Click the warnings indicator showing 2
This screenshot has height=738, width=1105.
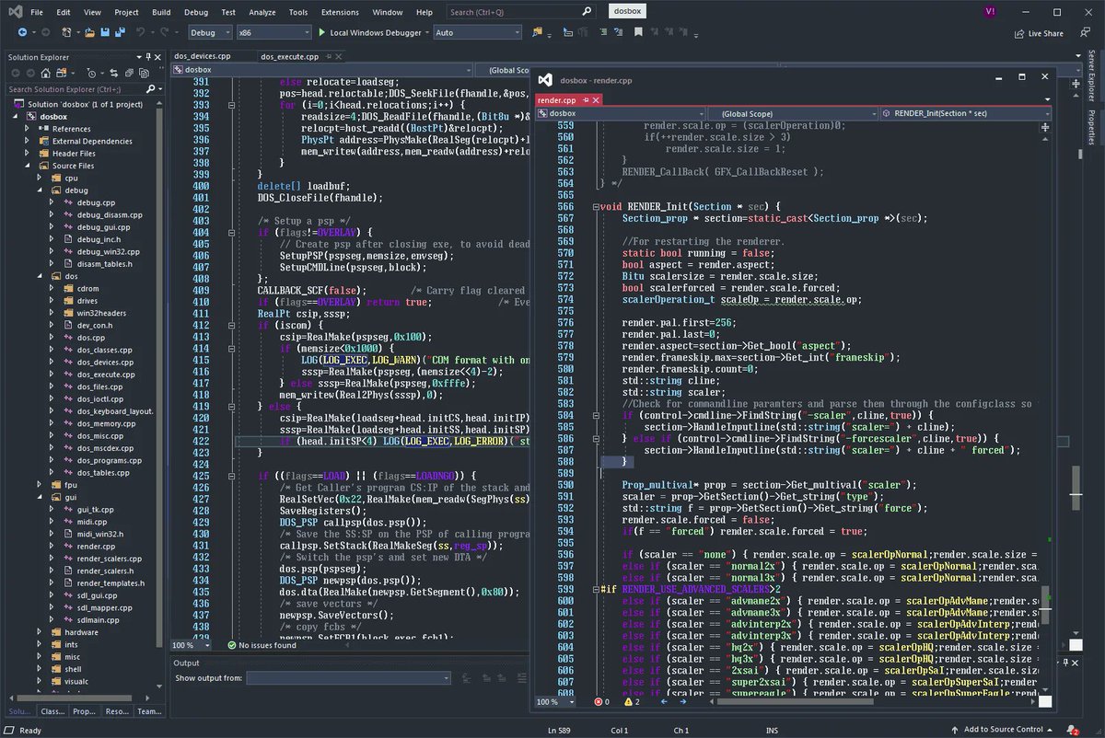[632, 702]
